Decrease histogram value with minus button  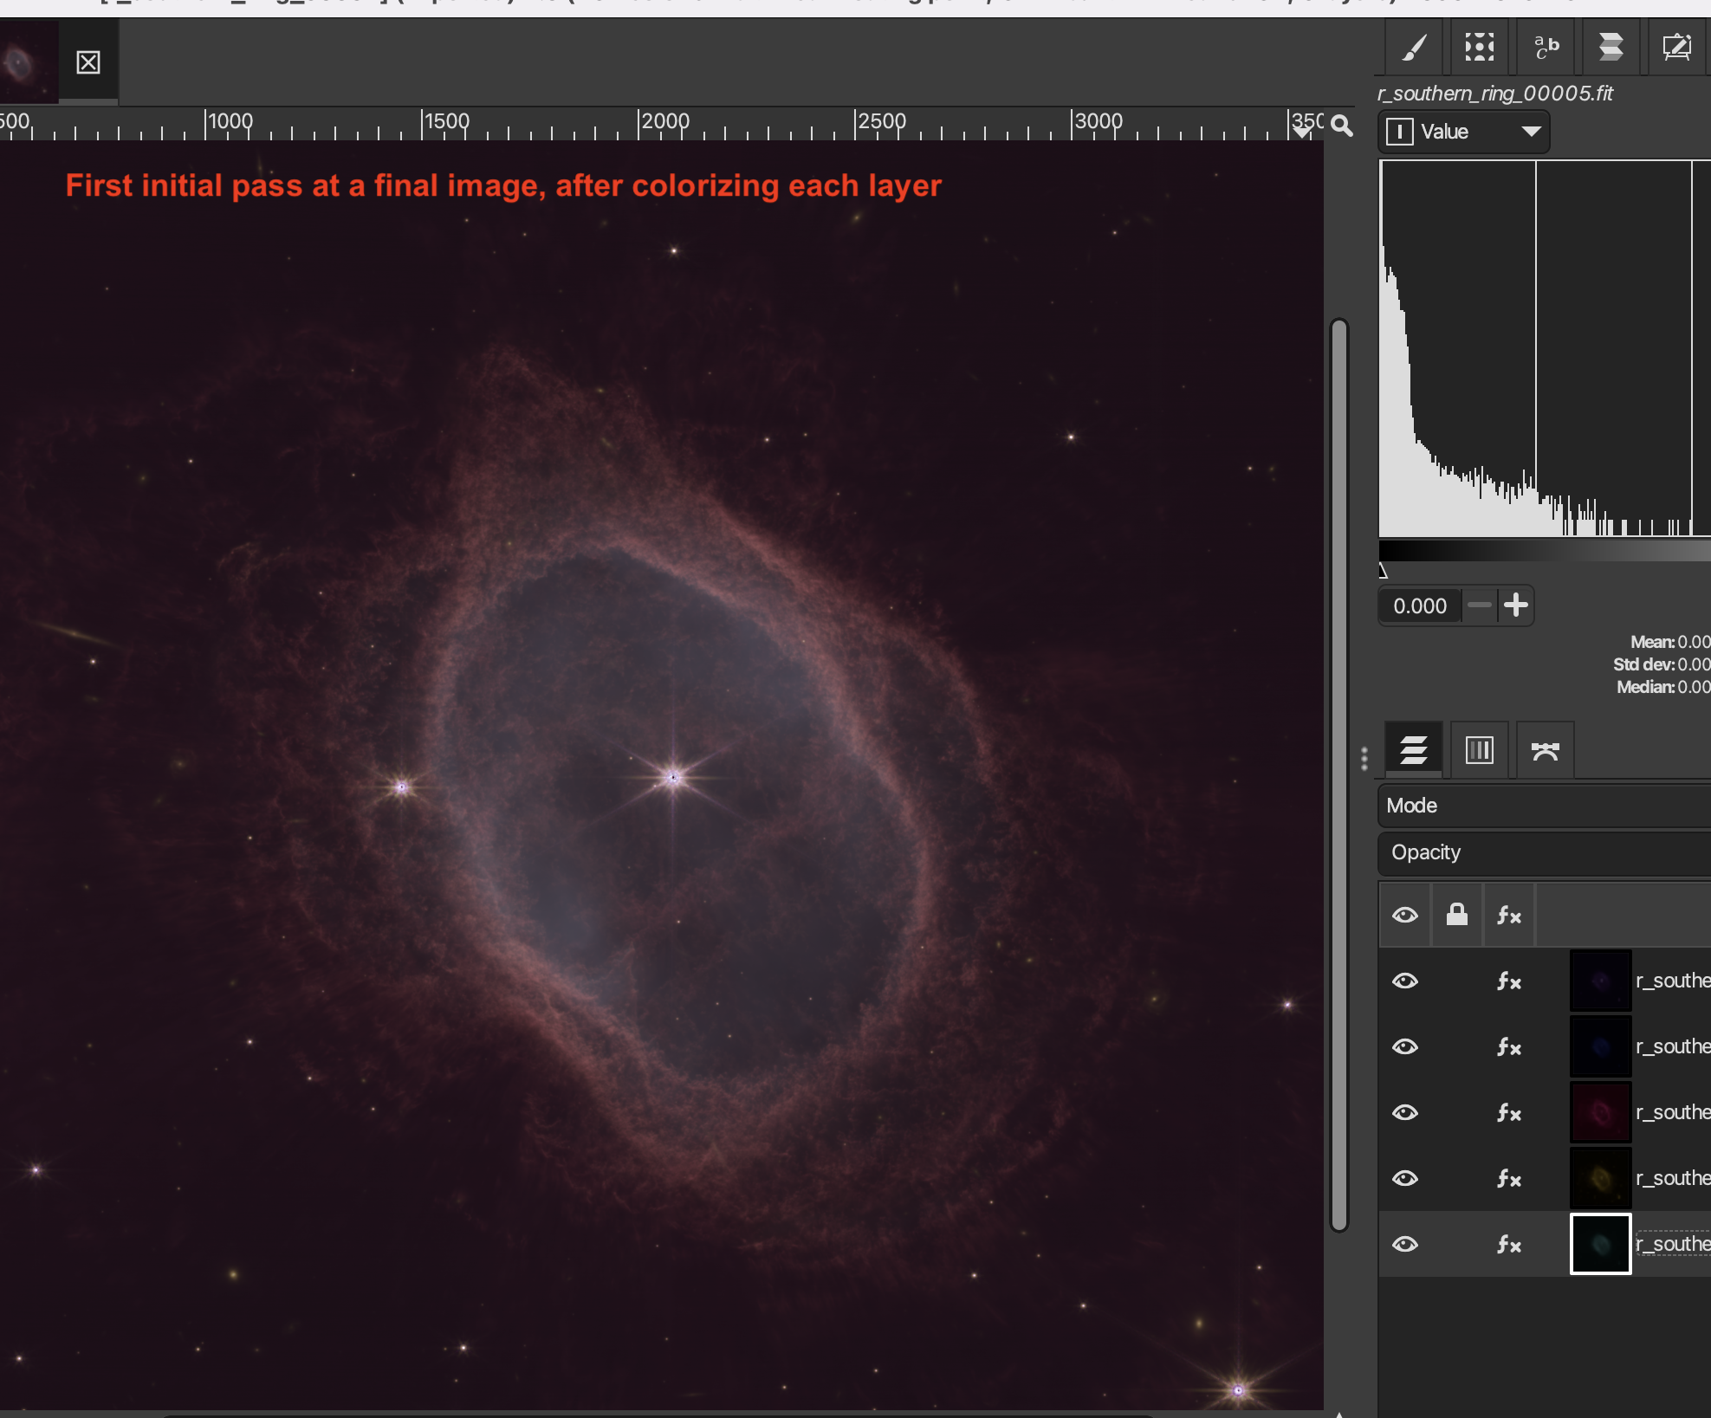pos(1480,605)
